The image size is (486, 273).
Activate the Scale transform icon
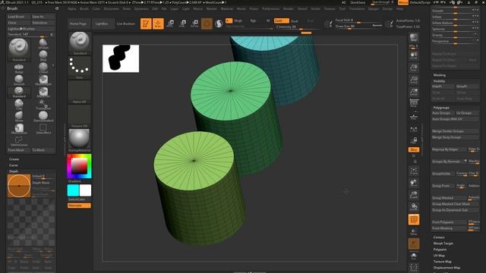tap(182, 24)
